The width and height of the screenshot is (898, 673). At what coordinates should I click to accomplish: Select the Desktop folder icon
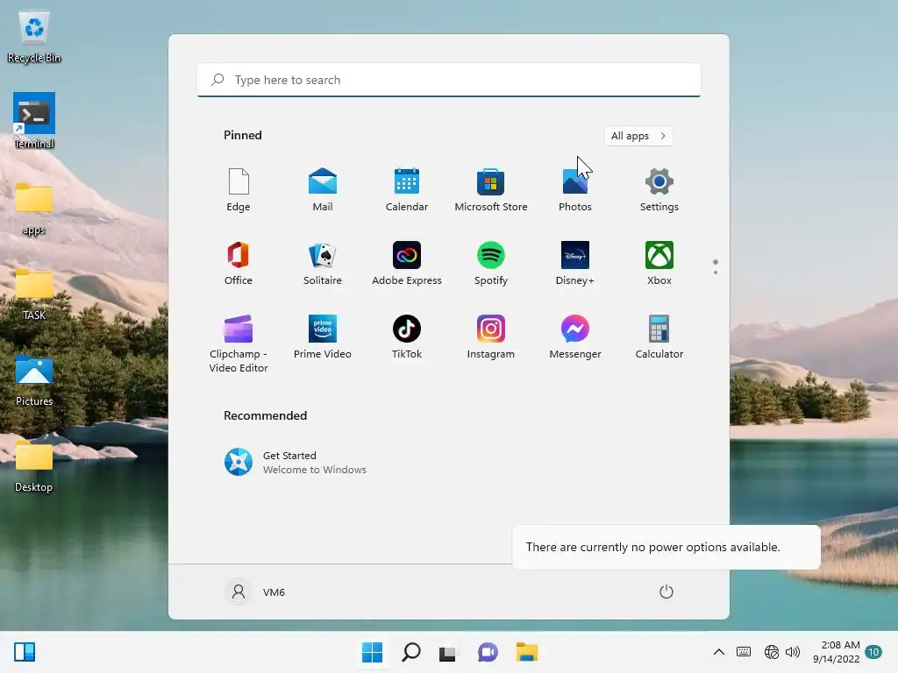click(x=34, y=466)
